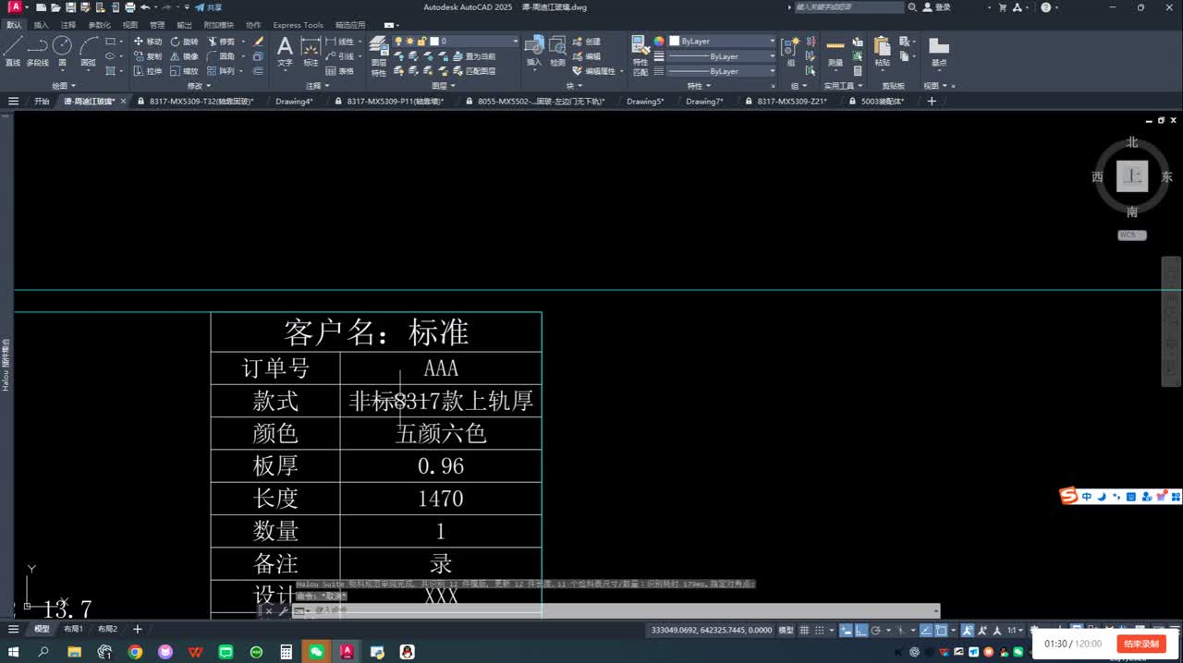
Task: Open the ByLayer lineweight dropdown
Action: [722, 56]
